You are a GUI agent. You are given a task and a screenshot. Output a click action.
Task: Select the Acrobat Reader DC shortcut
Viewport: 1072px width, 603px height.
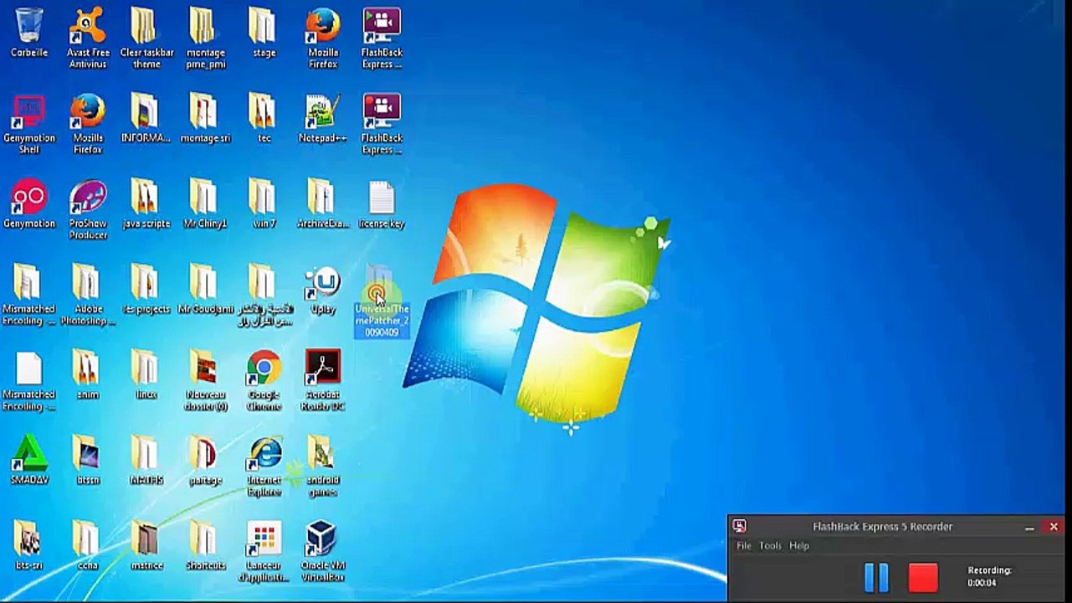click(x=323, y=380)
